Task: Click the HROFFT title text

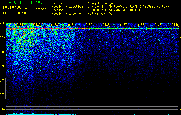Action: point(18,2)
